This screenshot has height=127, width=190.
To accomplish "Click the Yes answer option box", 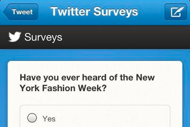I will 95,116.
